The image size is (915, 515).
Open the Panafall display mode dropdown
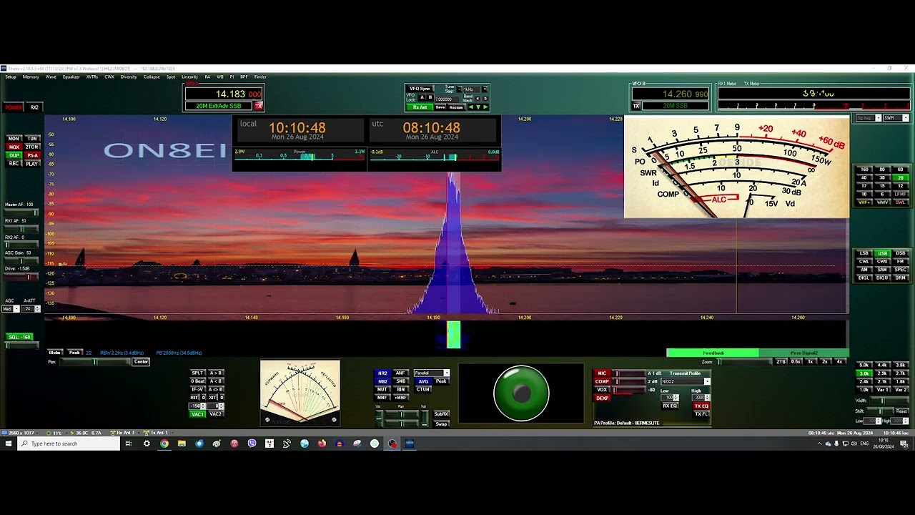click(x=432, y=373)
